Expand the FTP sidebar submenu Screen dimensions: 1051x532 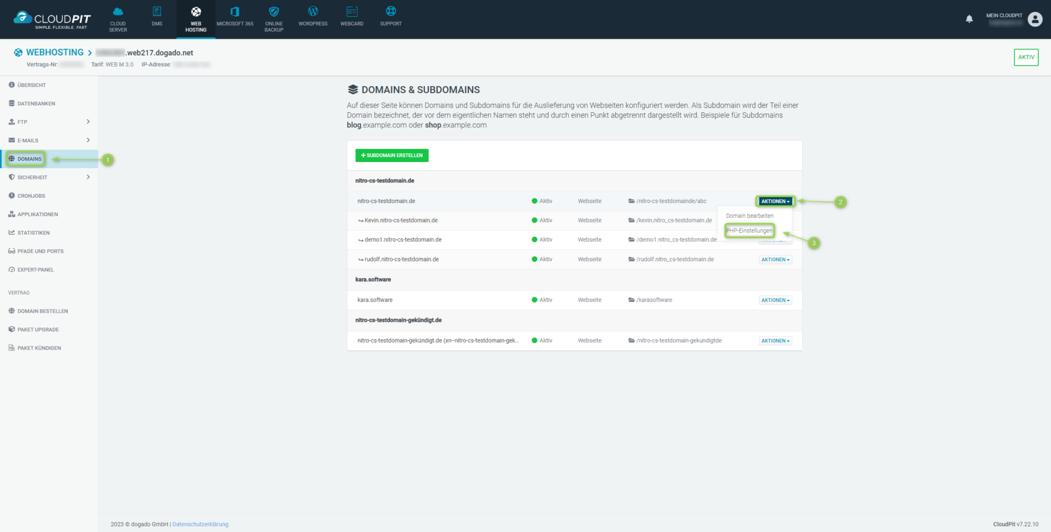(88, 122)
